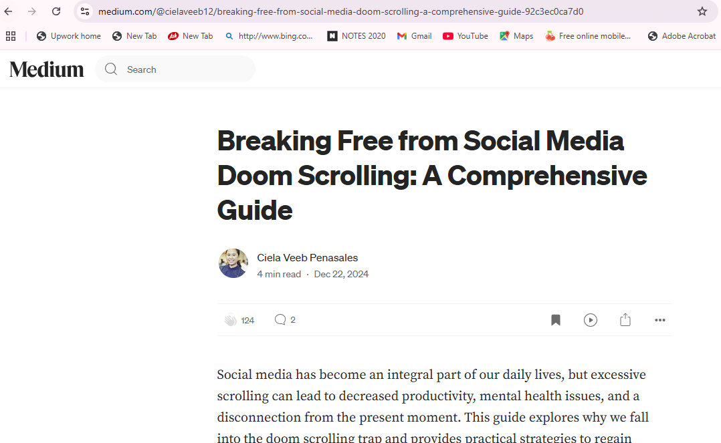This screenshot has height=443, width=721.
Task: Go to the Medium home logo
Action: point(47,69)
